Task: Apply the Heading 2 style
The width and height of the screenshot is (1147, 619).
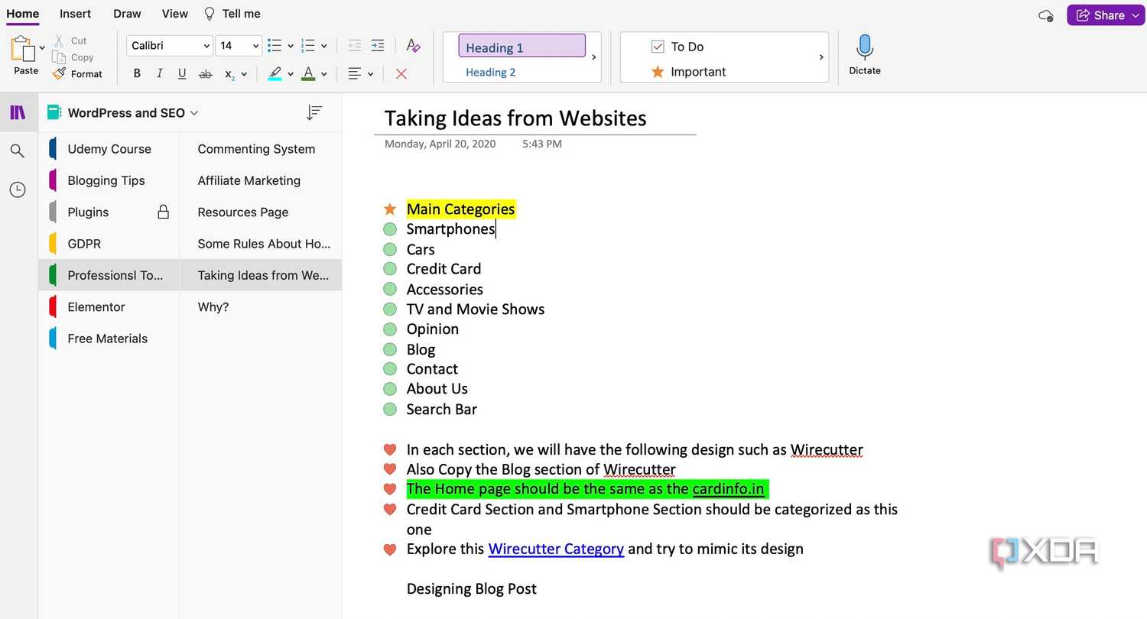Action: tap(491, 72)
